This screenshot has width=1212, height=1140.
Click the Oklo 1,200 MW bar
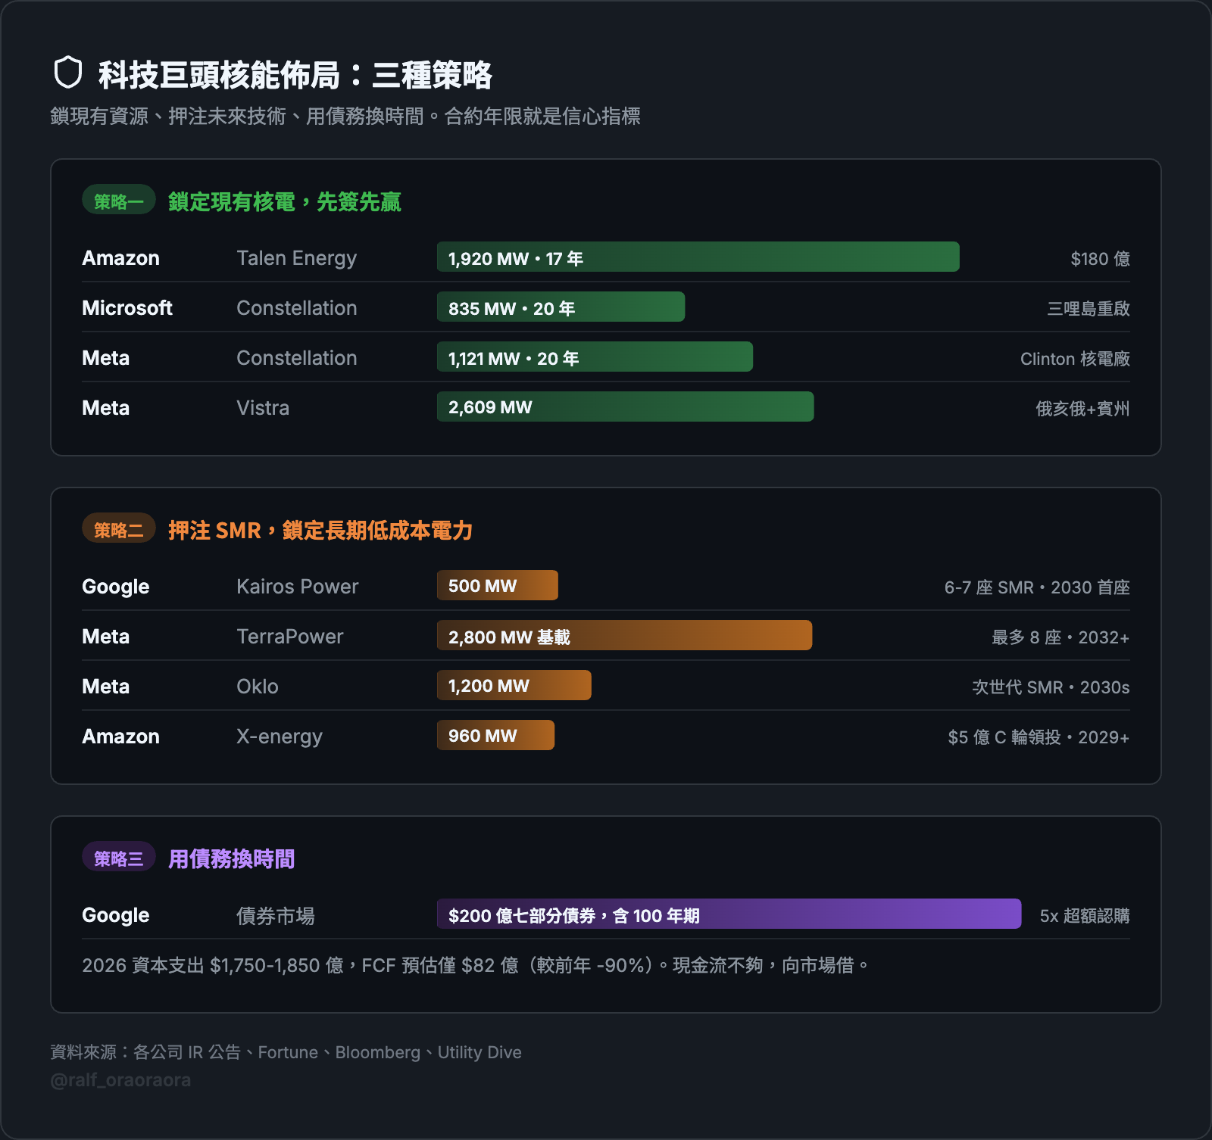point(514,686)
